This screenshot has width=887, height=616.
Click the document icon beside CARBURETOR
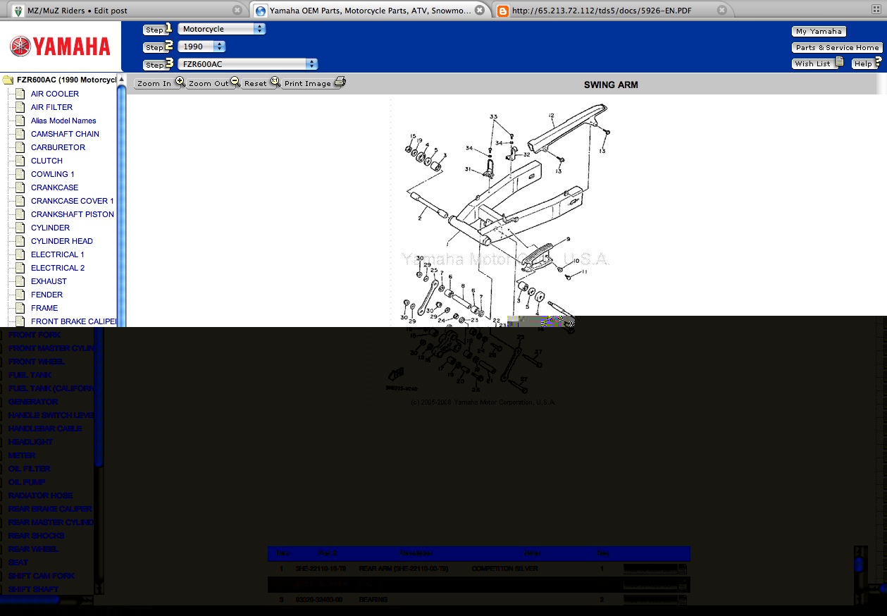pyautogui.click(x=20, y=147)
